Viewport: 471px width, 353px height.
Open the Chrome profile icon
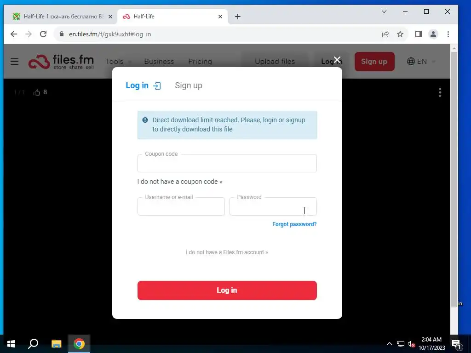click(x=433, y=34)
